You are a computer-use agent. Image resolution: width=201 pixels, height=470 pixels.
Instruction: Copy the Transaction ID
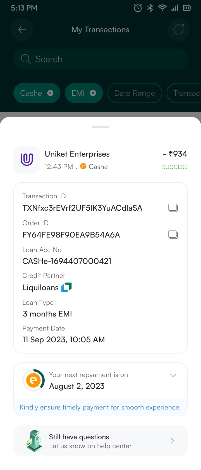tap(173, 208)
